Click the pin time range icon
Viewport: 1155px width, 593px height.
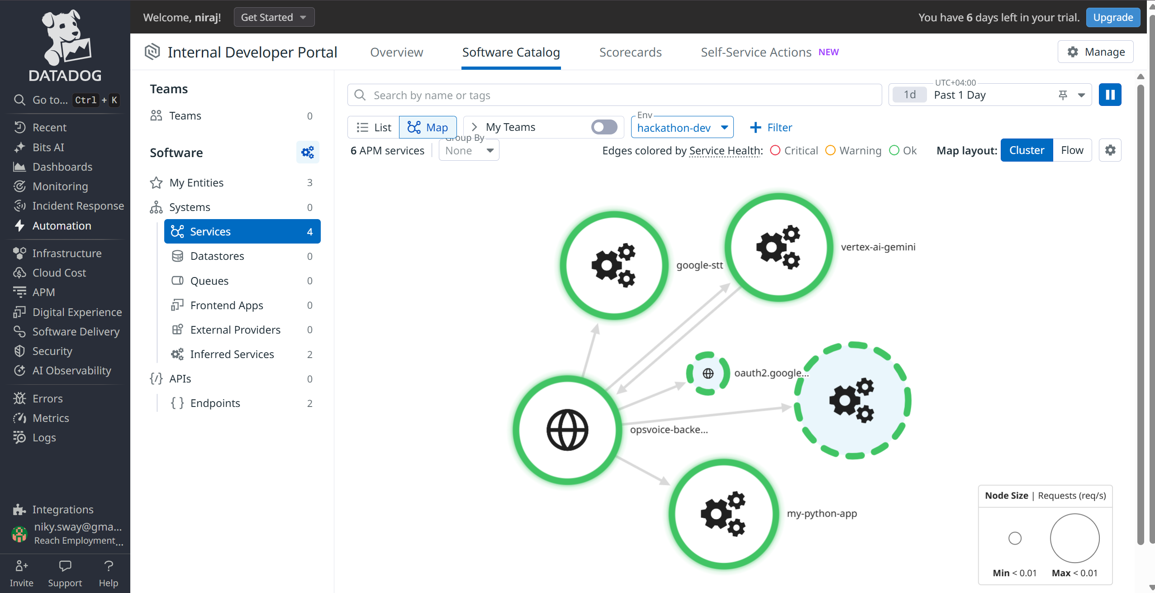(1063, 95)
